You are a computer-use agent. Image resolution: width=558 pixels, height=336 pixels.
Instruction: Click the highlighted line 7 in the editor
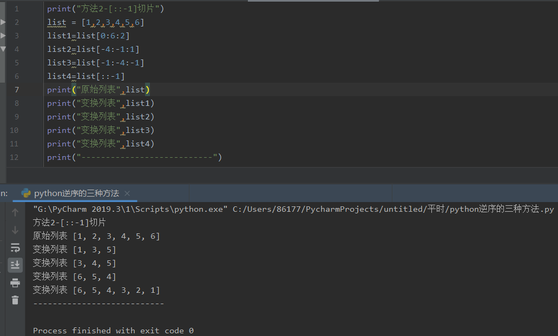tap(108, 89)
